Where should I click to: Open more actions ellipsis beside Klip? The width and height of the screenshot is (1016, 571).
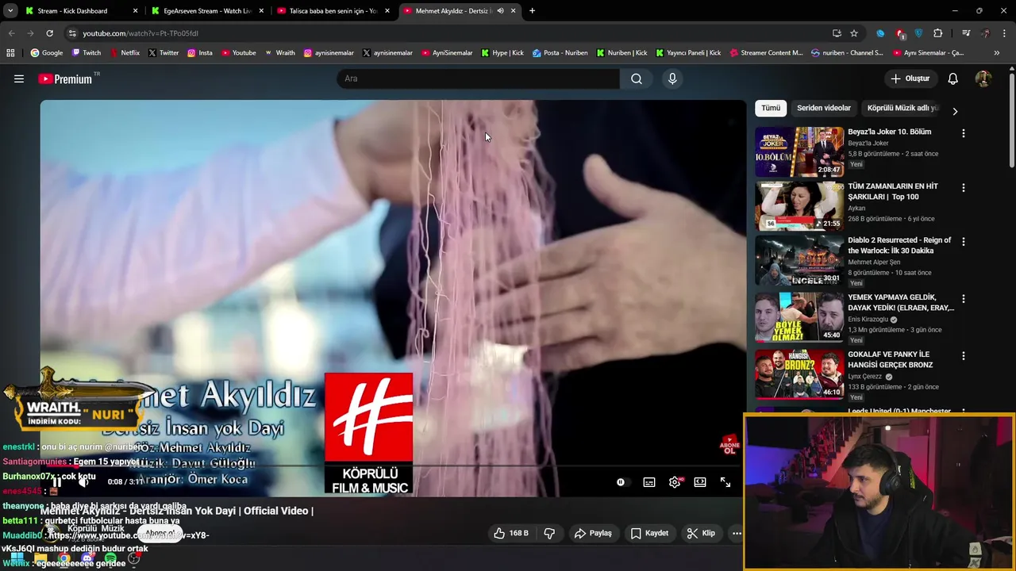click(x=737, y=533)
